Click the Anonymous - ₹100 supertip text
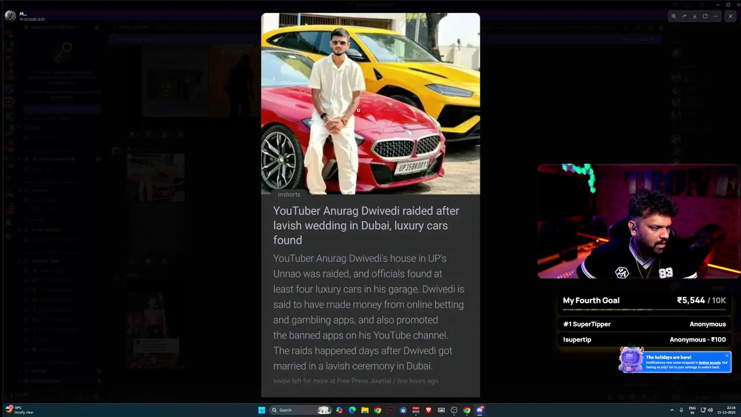This screenshot has width=741, height=417. click(698, 339)
